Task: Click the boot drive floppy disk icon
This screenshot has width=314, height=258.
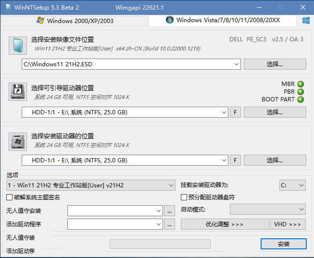Action: [x=18, y=92]
